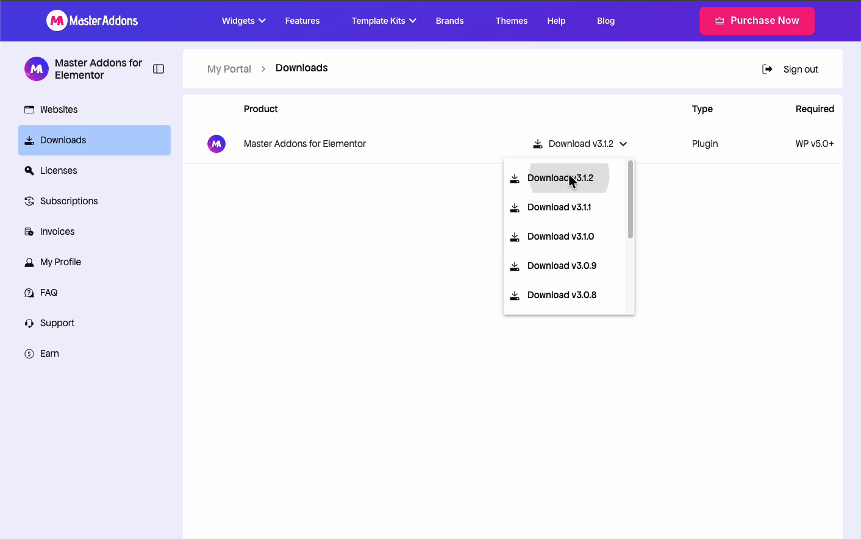The width and height of the screenshot is (861, 539).
Task: Click Master Addons avatar in sidebar
Action: coord(37,69)
